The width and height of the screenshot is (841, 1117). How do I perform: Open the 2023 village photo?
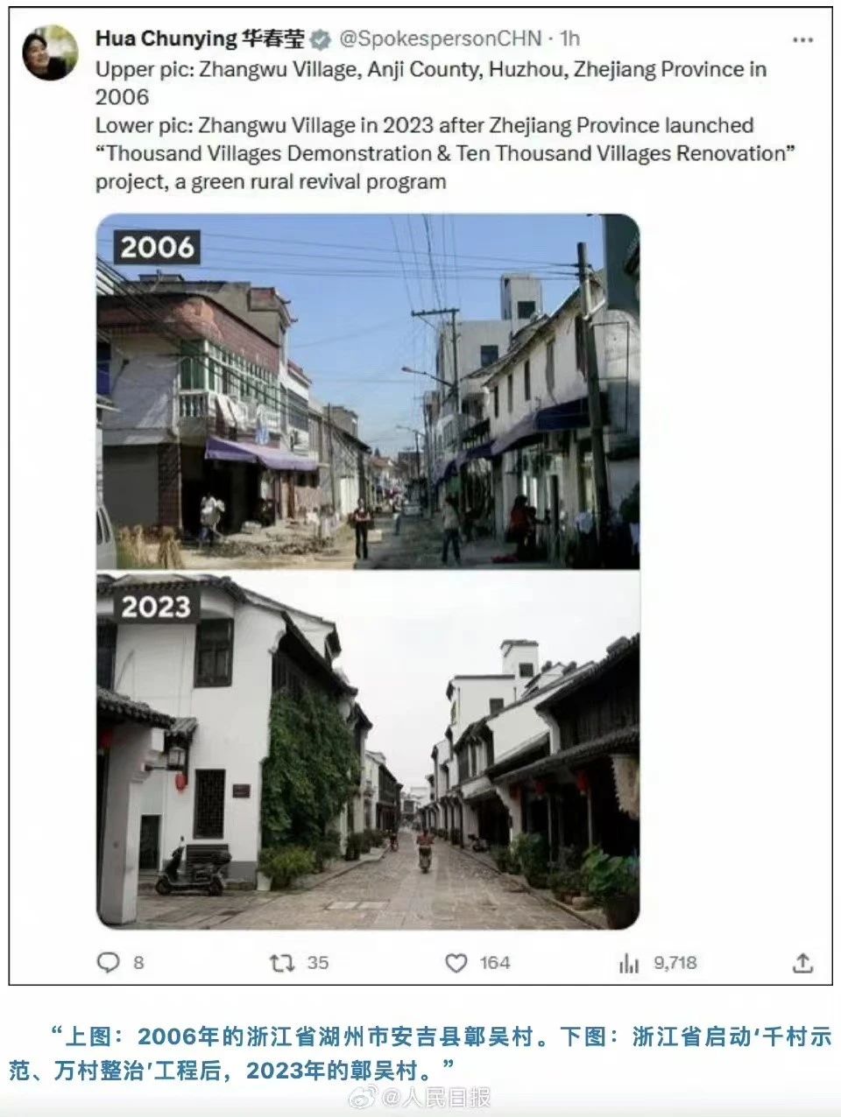click(x=368, y=750)
